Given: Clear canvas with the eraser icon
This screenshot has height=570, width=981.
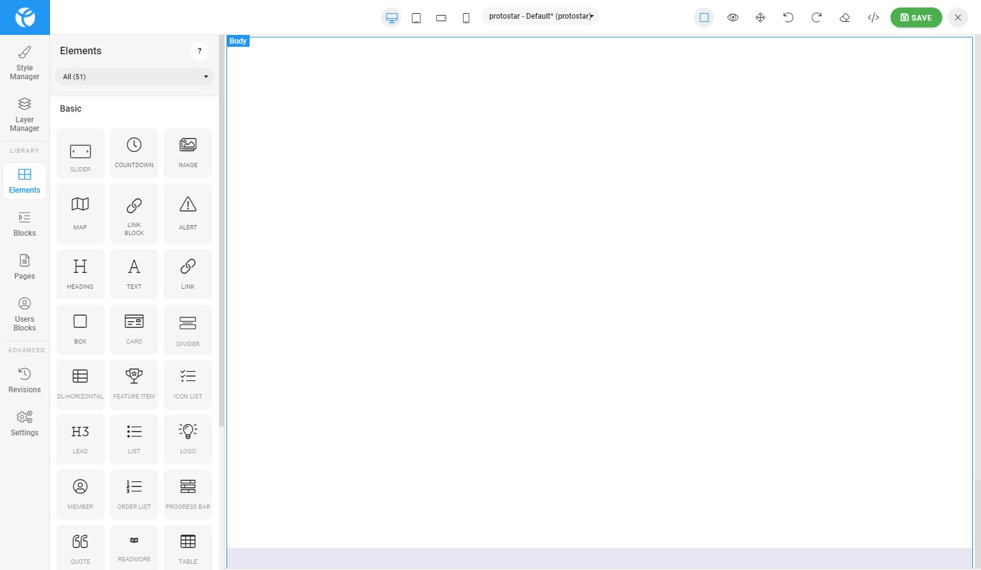Looking at the screenshot, I should (844, 17).
